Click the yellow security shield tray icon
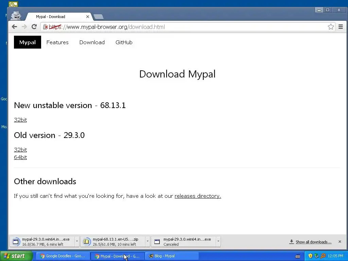The width and height of the screenshot is (348, 261). coord(310,256)
